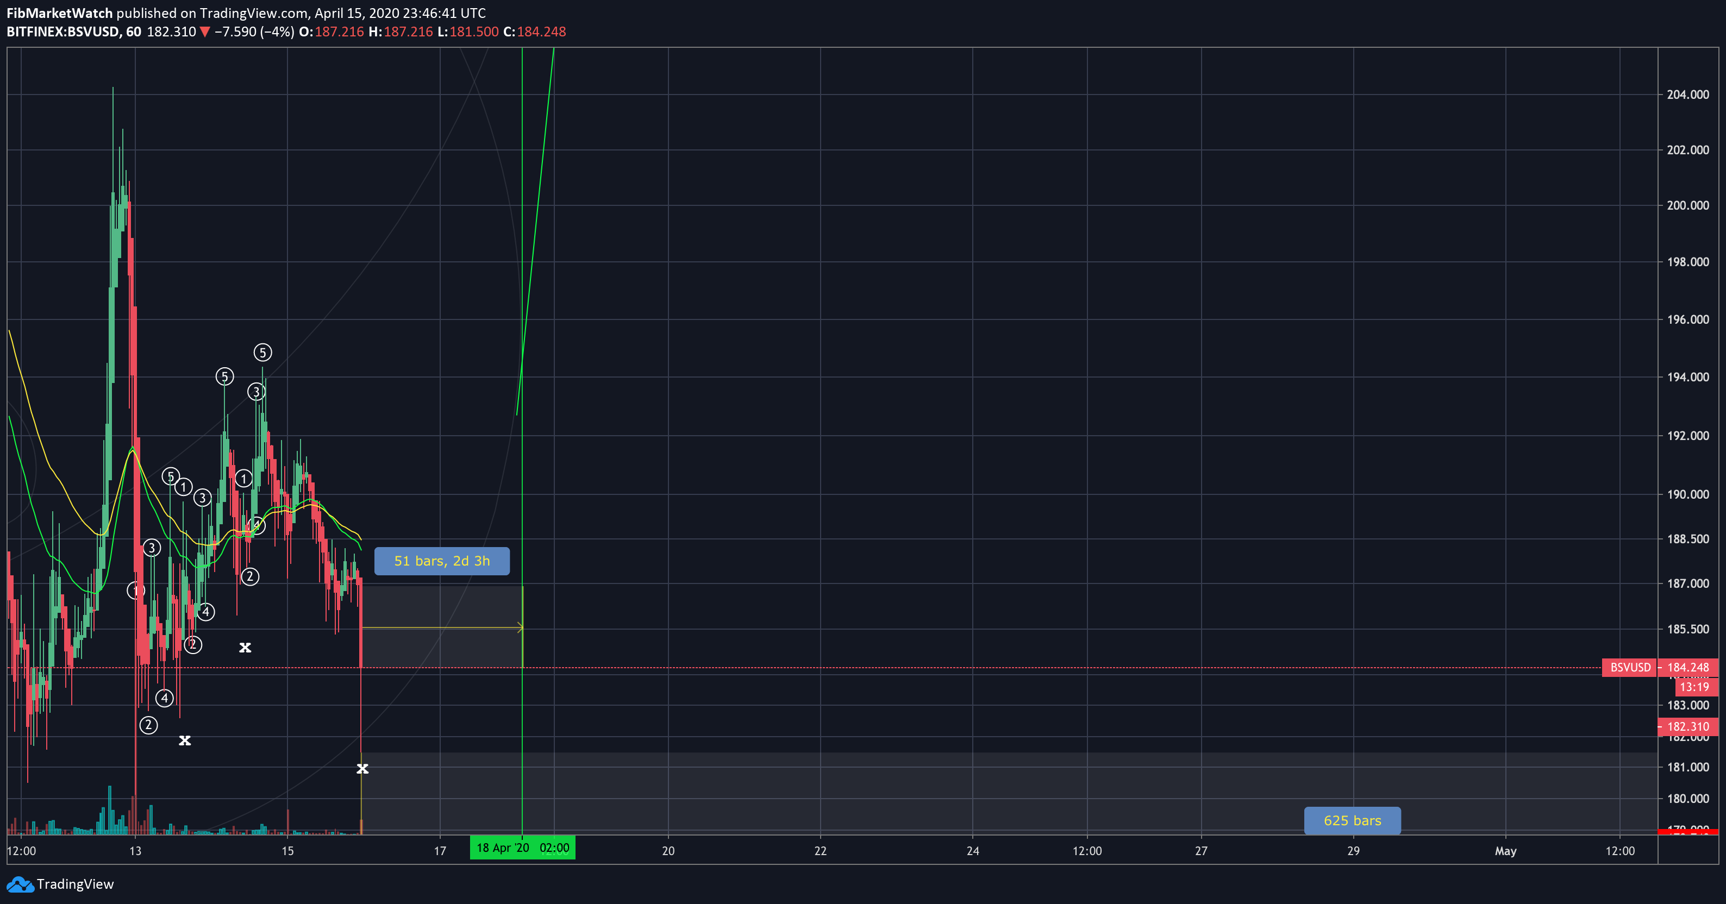Open the TradingView text link at bottom
The image size is (1726, 904).
(x=75, y=884)
